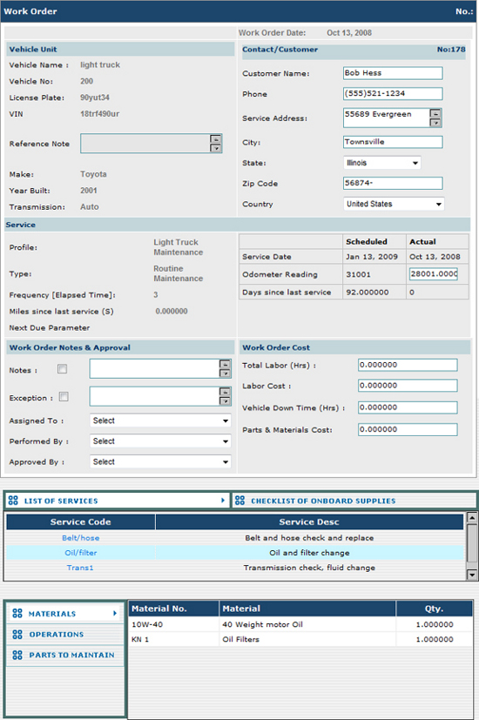Click the Materials tab grid icon
The height and width of the screenshot is (720, 479).
point(17,613)
